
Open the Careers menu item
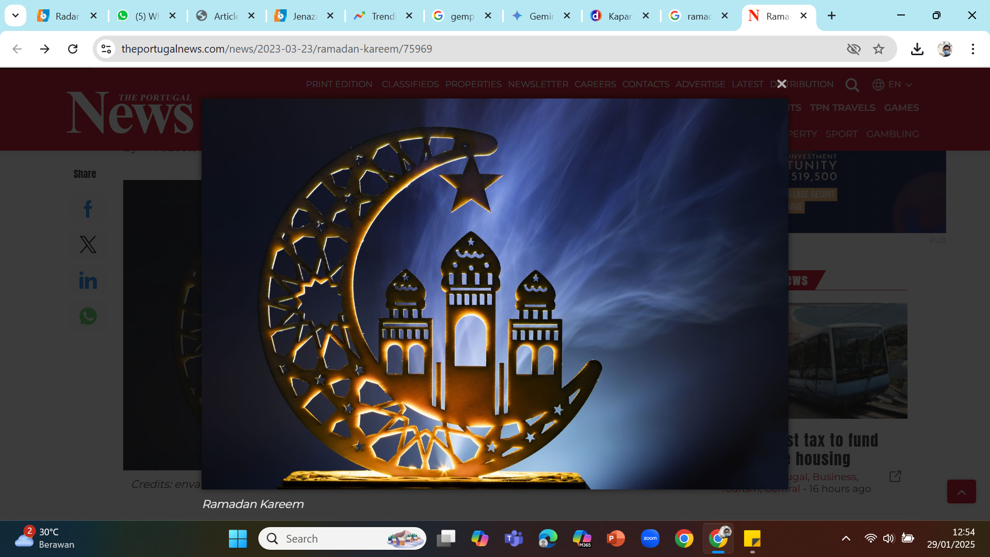[x=595, y=84]
